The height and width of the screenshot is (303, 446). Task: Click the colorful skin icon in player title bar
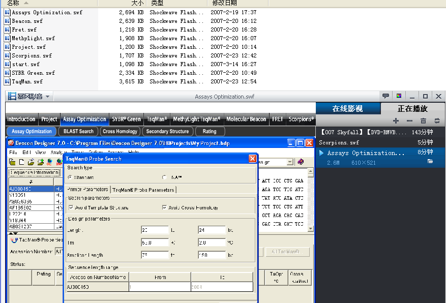[x=399, y=96]
